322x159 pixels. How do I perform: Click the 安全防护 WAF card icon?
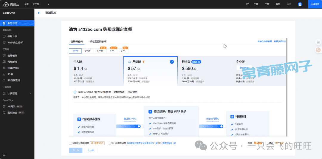[x=150, y=111]
